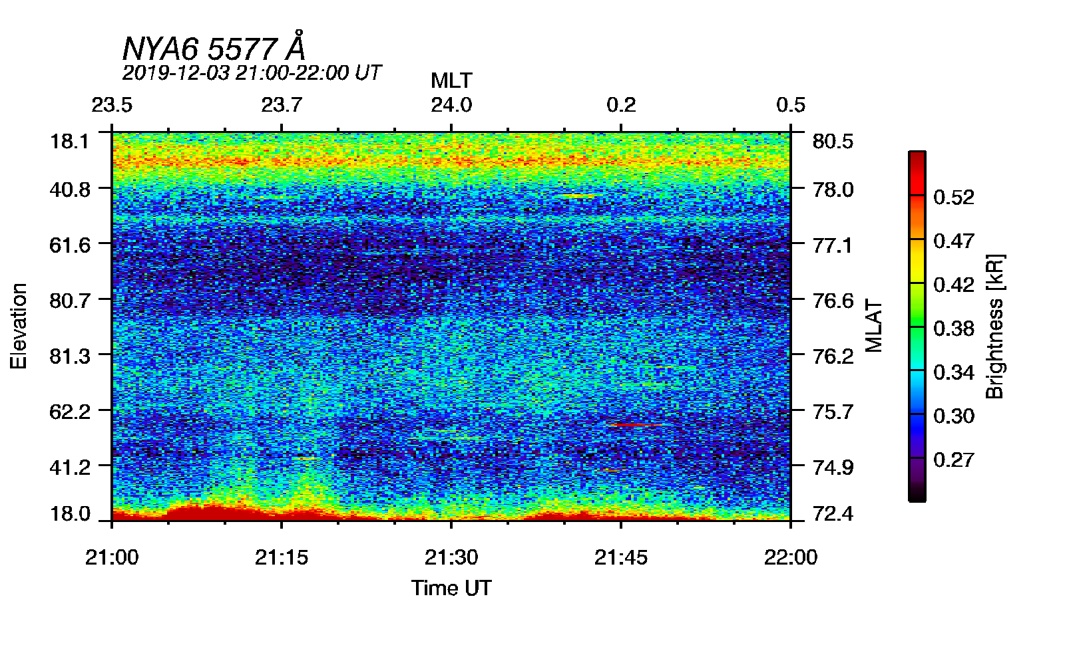Select the elevation tick "62.2"
The height and width of the screenshot is (665, 1065).
pyautogui.click(x=70, y=412)
